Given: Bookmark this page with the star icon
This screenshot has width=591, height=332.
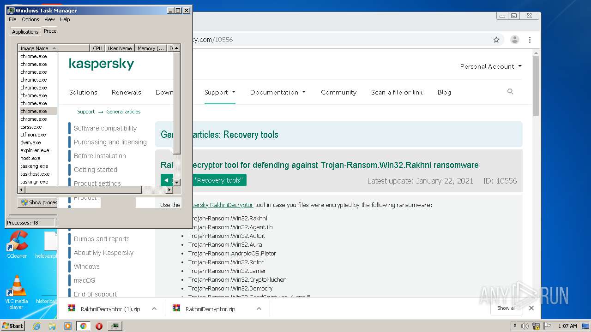Looking at the screenshot, I should pos(496,40).
